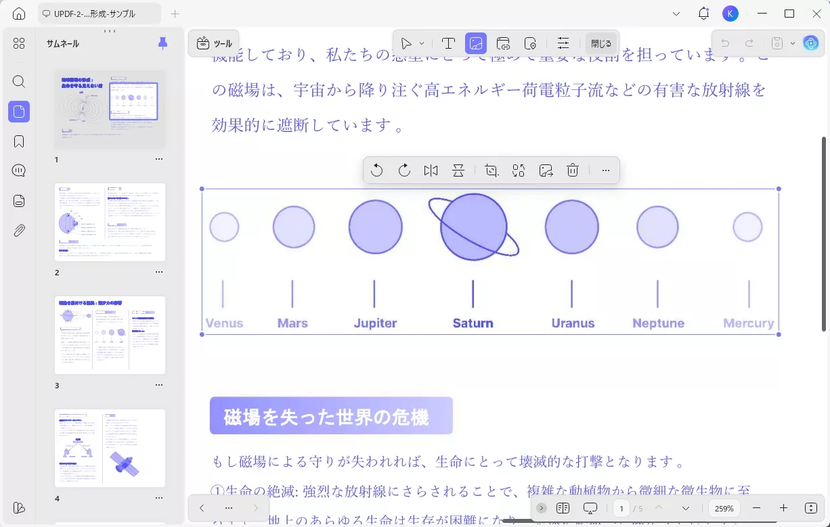Click the 閉じる button
830x527 pixels.
click(600, 43)
